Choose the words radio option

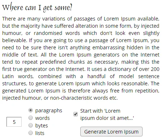[x=31, y=118]
